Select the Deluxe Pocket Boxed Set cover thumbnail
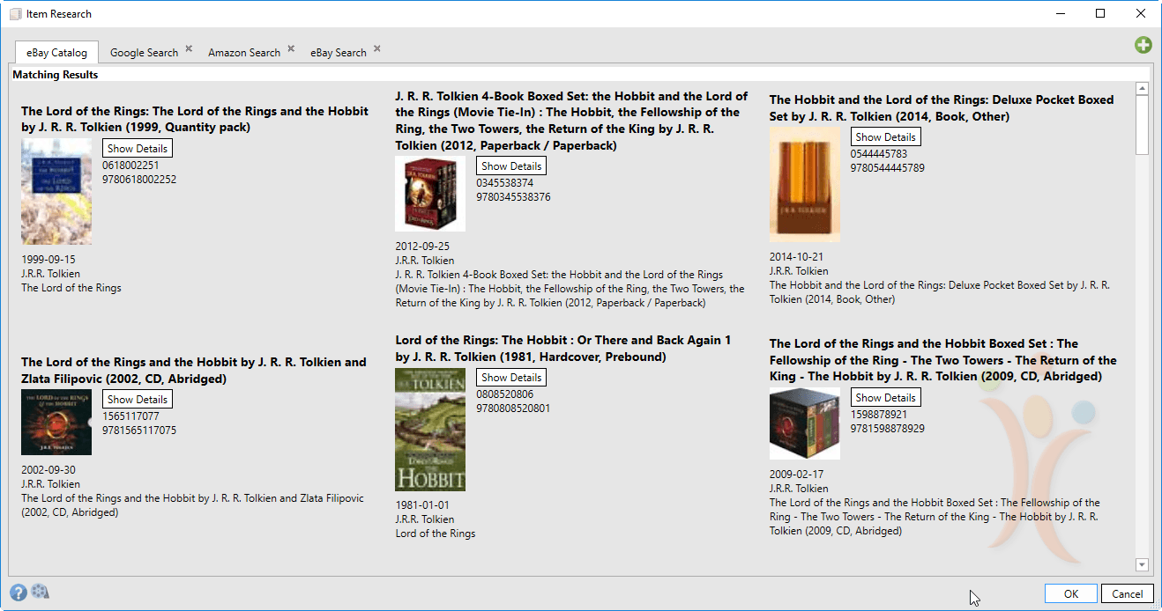 (804, 184)
